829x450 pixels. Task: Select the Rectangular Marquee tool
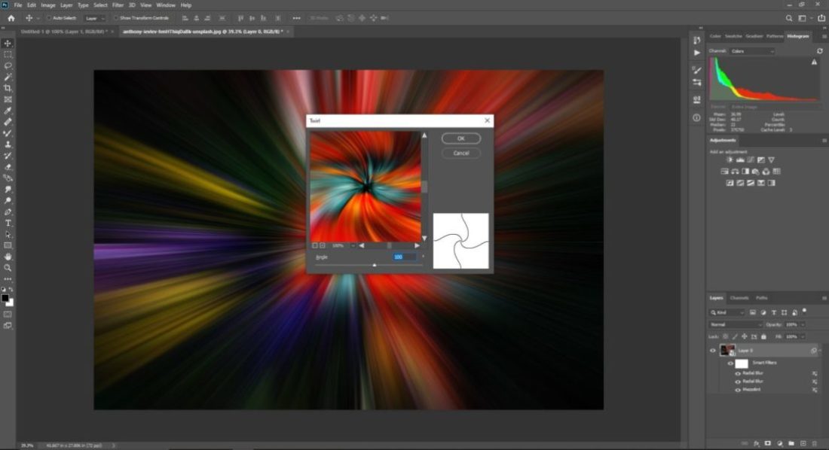coord(8,54)
